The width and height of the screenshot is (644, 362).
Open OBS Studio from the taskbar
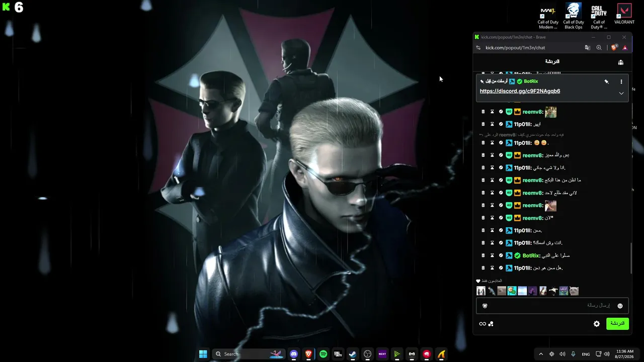[367, 354]
